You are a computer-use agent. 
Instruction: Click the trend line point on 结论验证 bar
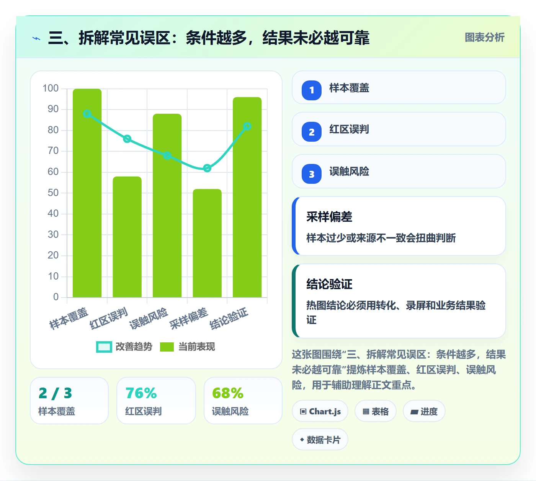coord(247,126)
